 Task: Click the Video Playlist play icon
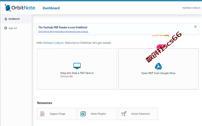(83, 114)
